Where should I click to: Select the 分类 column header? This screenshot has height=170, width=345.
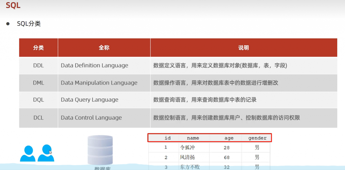pyautogui.click(x=38, y=48)
